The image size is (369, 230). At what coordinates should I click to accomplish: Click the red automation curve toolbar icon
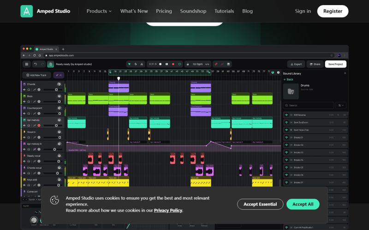pyautogui.click(x=222, y=64)
